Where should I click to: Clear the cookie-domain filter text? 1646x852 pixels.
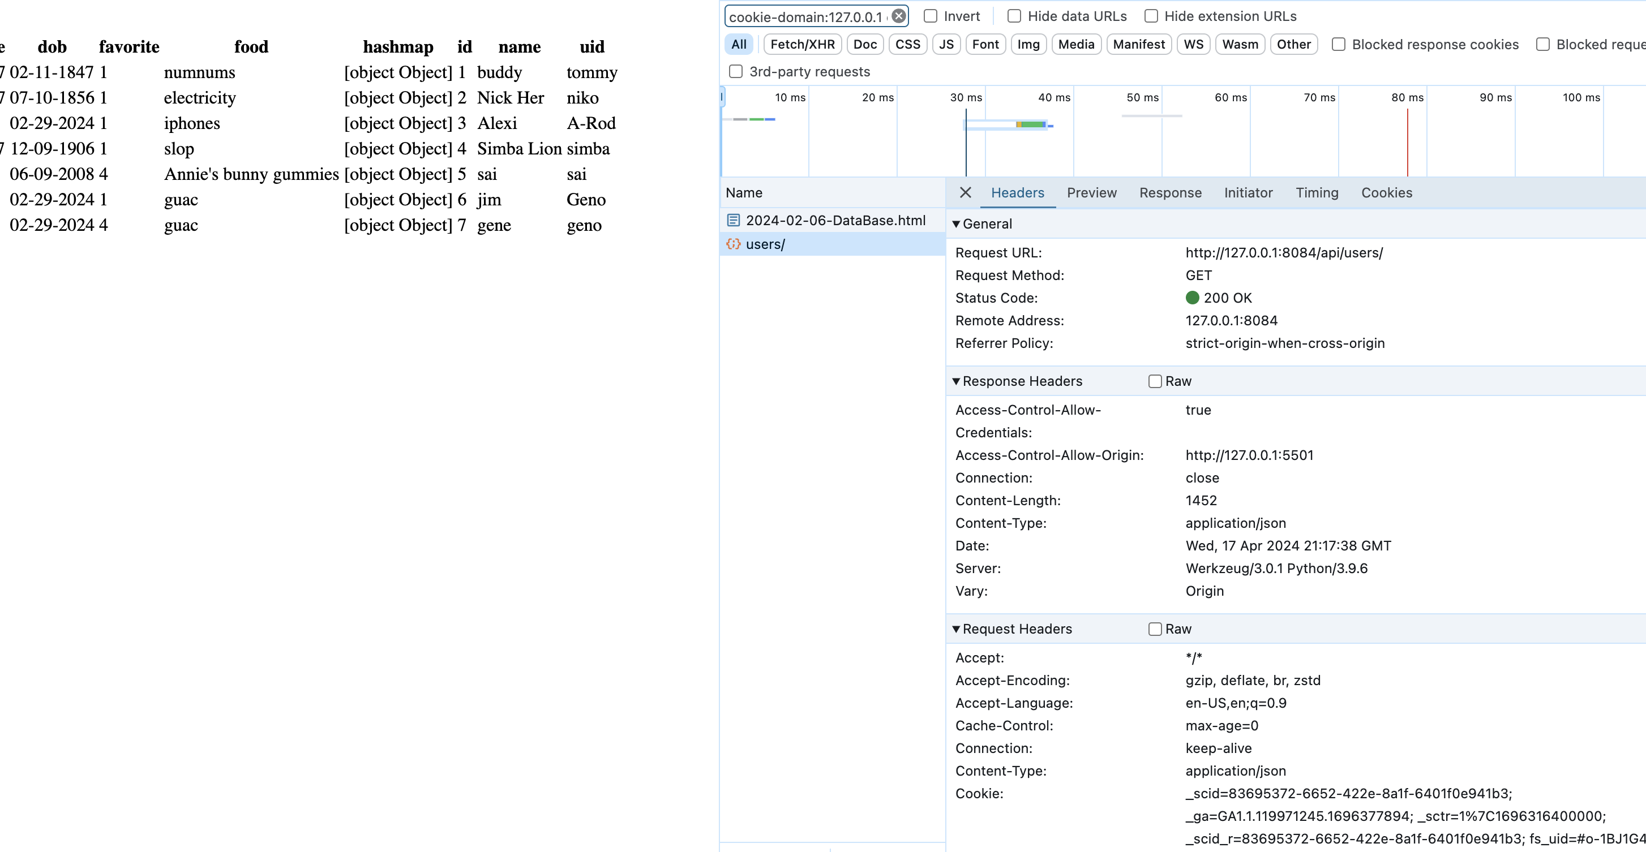click(898, 16)
